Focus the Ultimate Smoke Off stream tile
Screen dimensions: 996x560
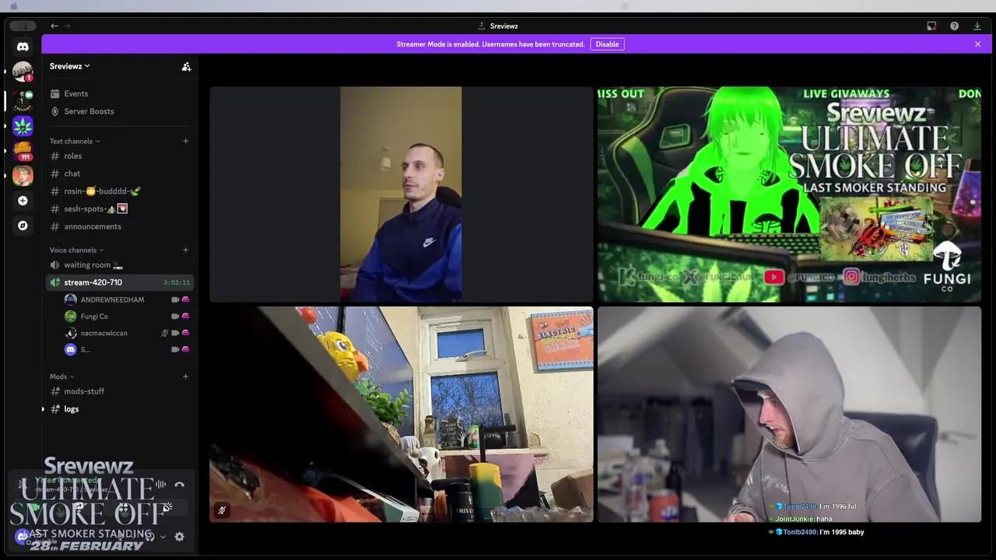[x=789, y=194]
